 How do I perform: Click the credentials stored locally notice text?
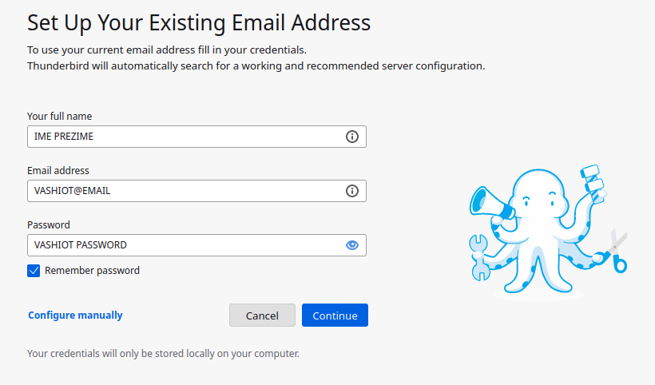163,353
